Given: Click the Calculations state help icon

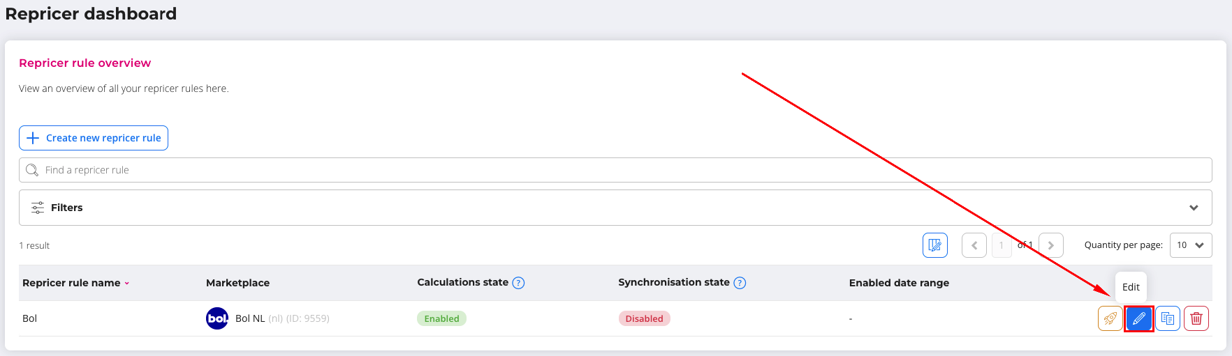Looking at the screenshot, I should pos(518,283).
